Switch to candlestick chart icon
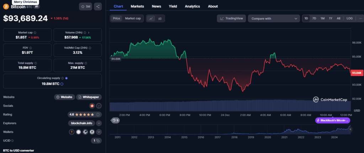 click(160, 18)
